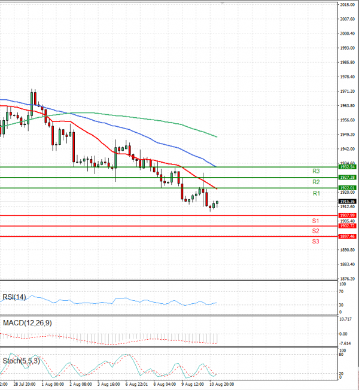Click the S2 support label
Image resolution: width=359 pixels, height=390 pixels.
click(x=315, y=231)
